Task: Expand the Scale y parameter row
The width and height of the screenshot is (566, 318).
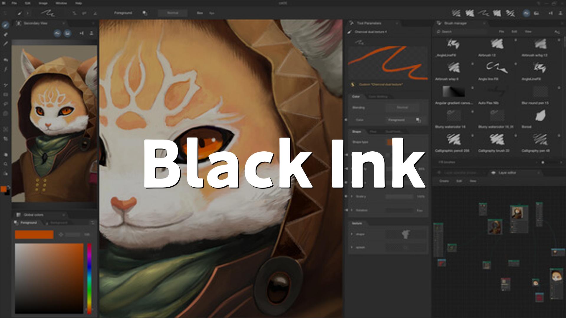Action: click(352, 196)
